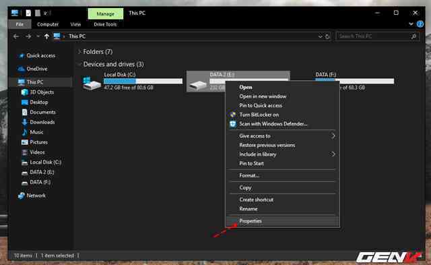Choose Open in new window

283,96
